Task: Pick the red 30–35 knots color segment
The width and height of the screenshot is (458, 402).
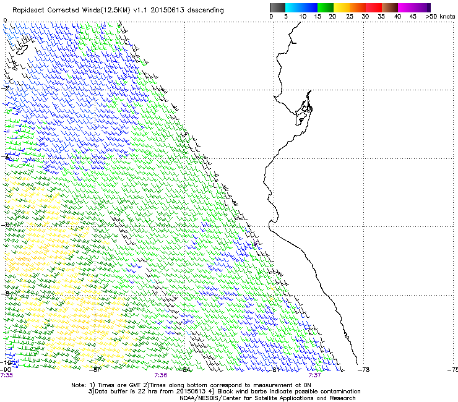Action: coord(374,7)
